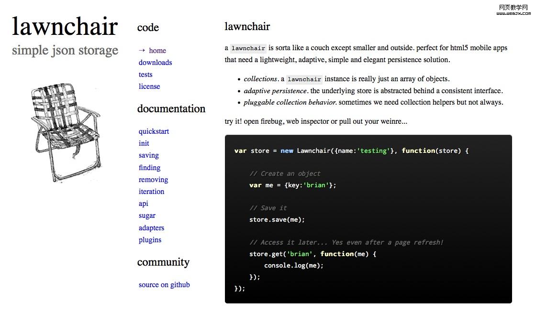The image size is (536, 312).
Task: View the sugar documentation
Action: (147, 215)
